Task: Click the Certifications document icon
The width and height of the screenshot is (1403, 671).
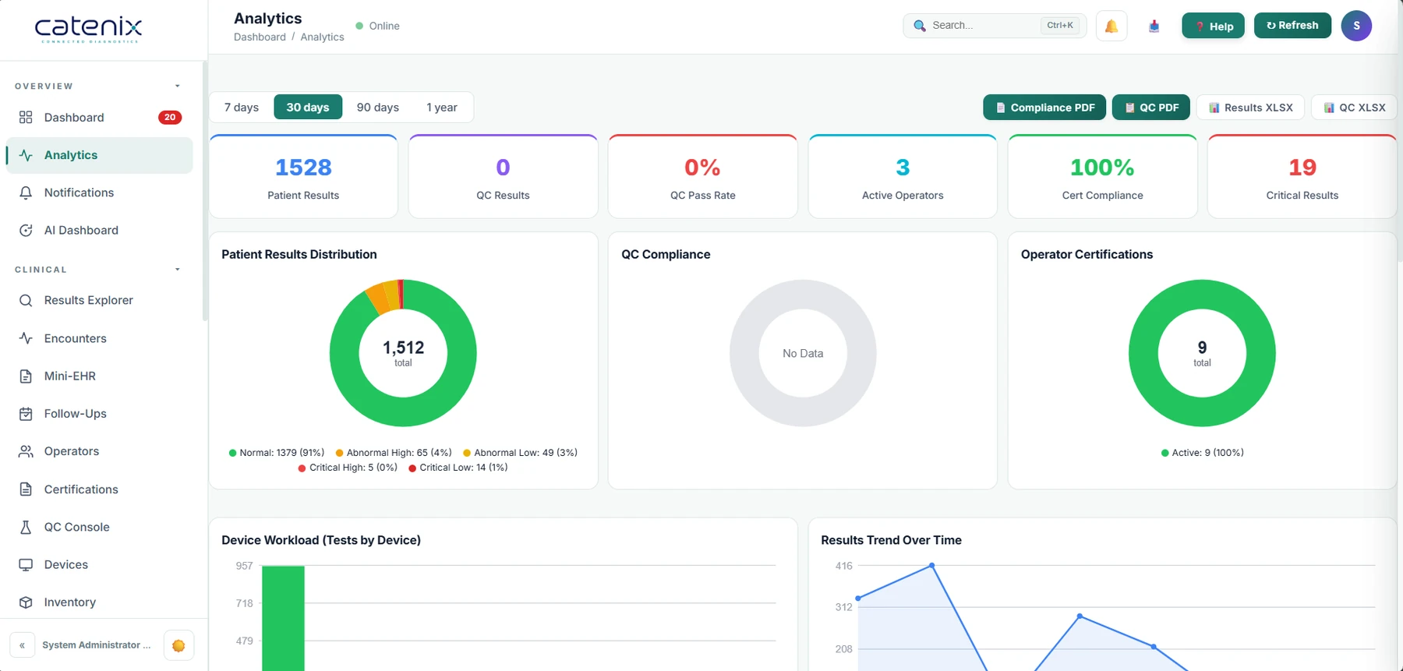Action: click(x=26, y=489)
